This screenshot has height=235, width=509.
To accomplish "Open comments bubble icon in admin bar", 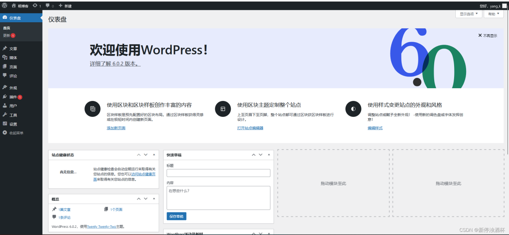I will tap(48, 6).
